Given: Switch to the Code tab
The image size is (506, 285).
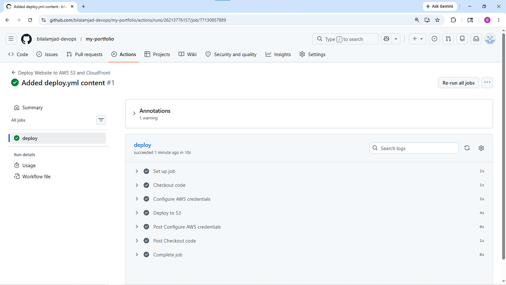Looking at the screenshot, I should [x=18, y=54].
